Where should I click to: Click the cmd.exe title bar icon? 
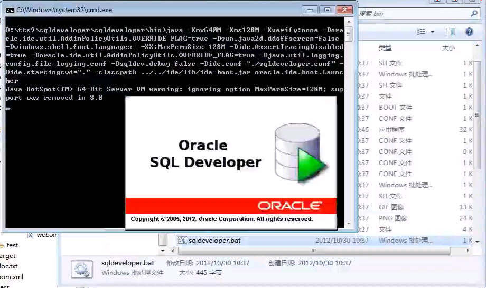click(10, 10)
